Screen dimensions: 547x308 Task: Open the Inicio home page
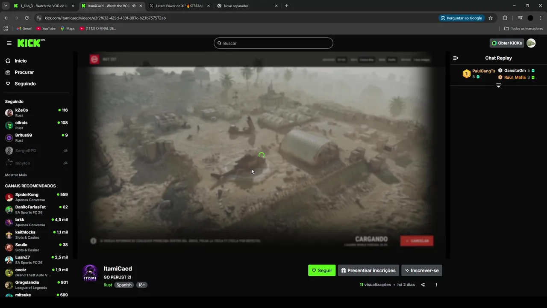20,61
